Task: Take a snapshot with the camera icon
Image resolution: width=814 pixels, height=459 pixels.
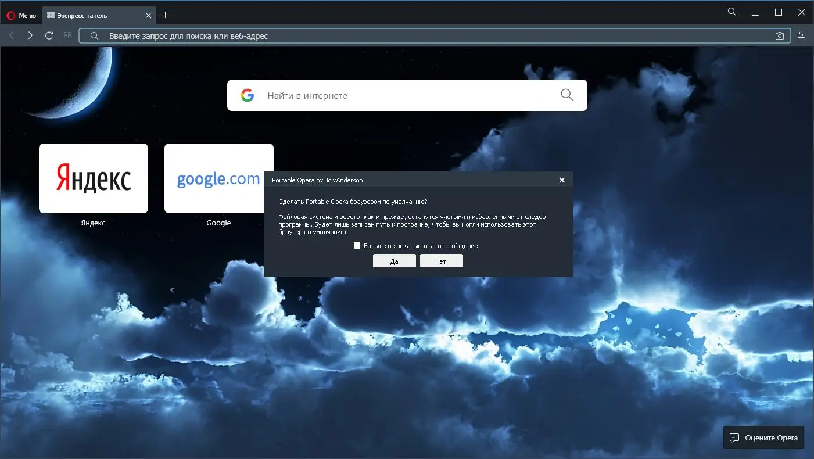Action: coord(780,36)
